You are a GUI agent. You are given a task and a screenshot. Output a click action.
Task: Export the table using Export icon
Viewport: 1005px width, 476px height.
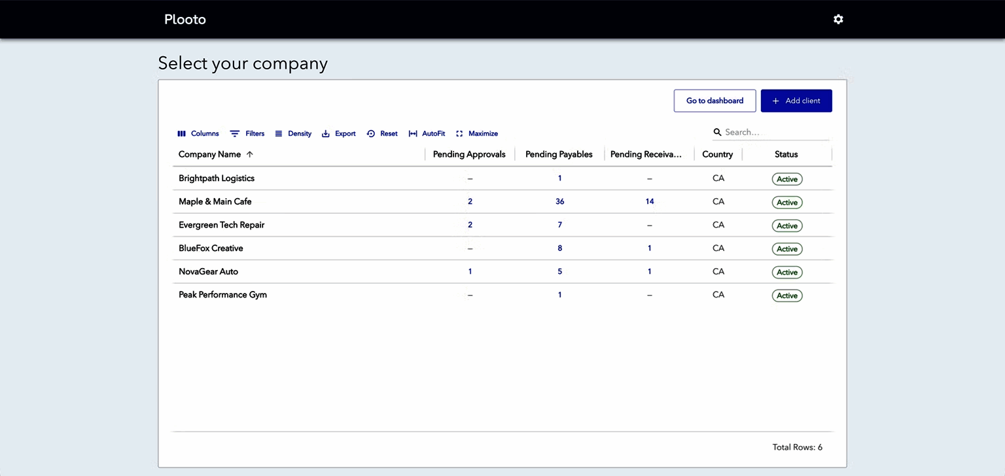click(x=326, y=133)
